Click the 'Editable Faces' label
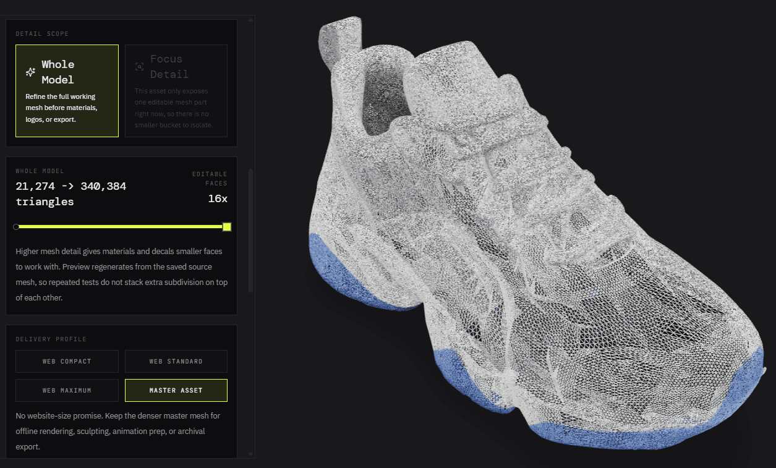 coord(210,179)
